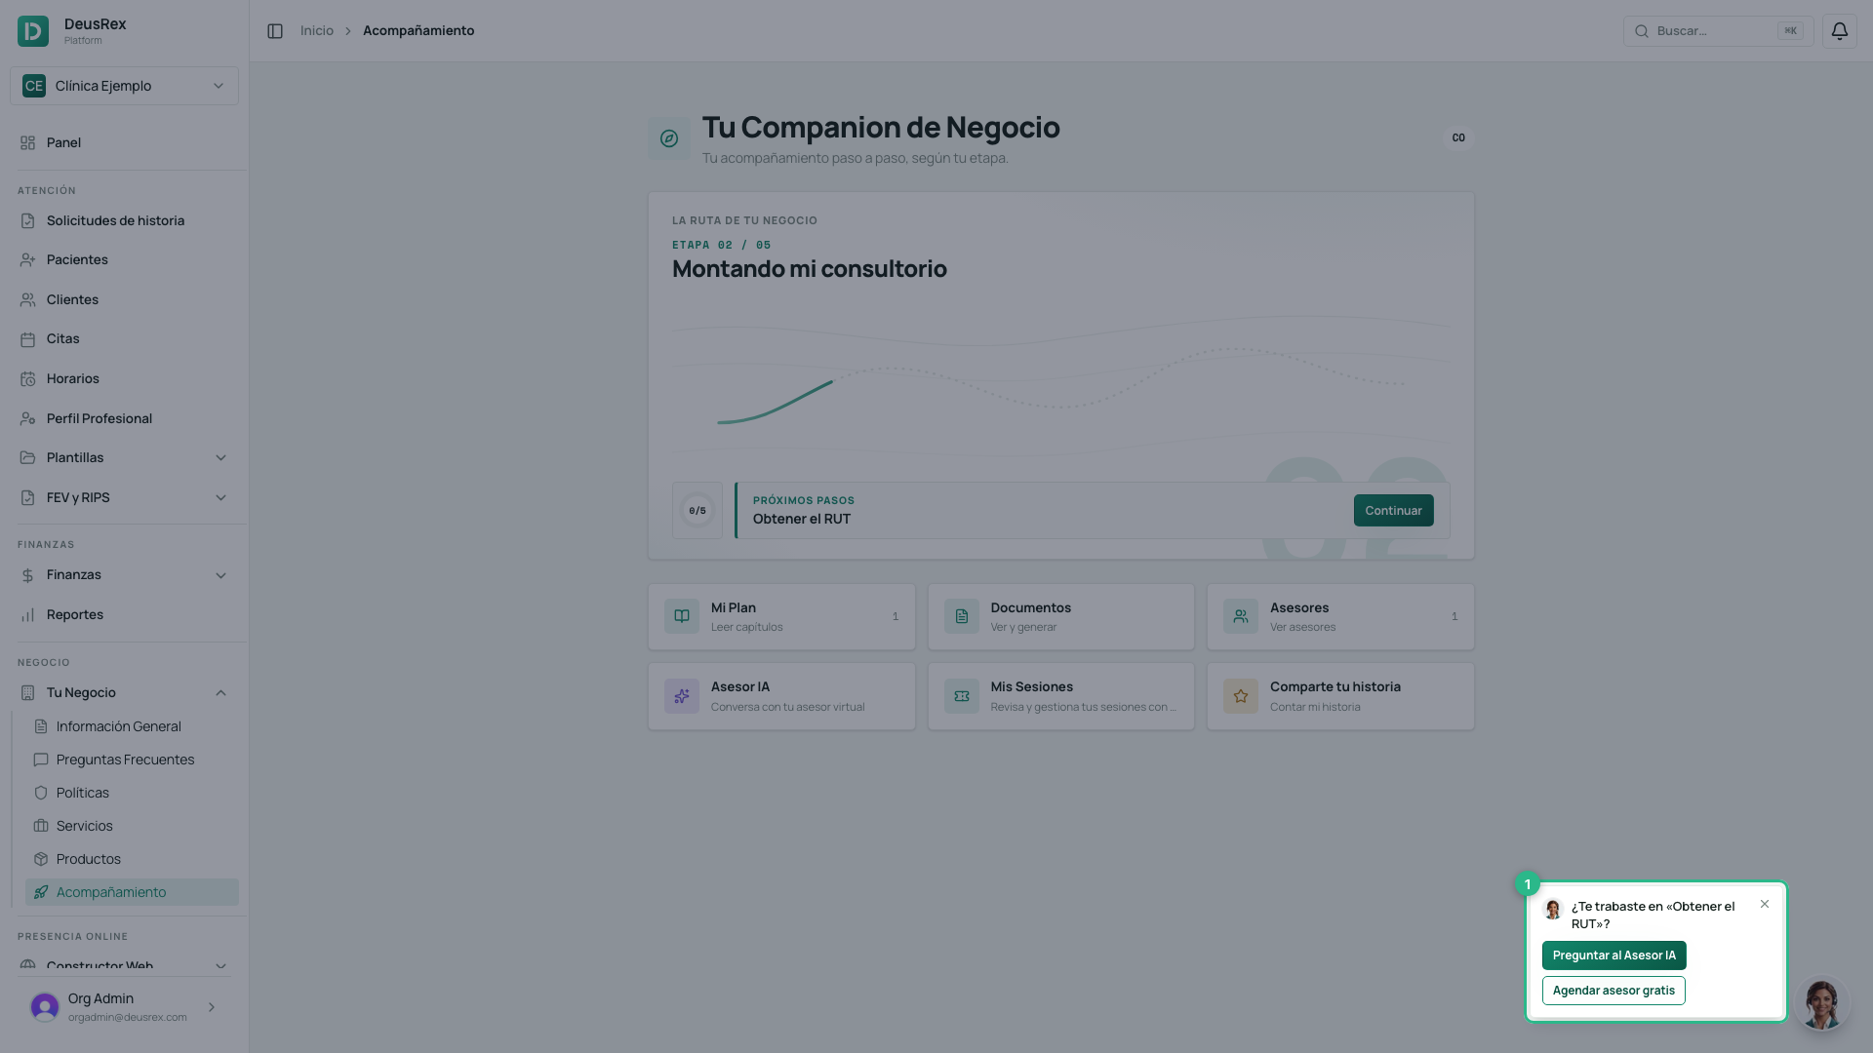
Task: Open the Clínica Ejemplo organization dropdown
Action: (x=124, y=86)
